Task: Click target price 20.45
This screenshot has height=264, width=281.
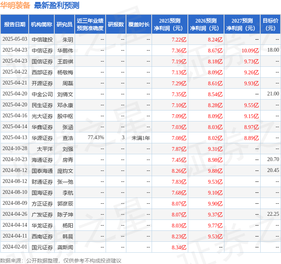Action: [273, 170]
